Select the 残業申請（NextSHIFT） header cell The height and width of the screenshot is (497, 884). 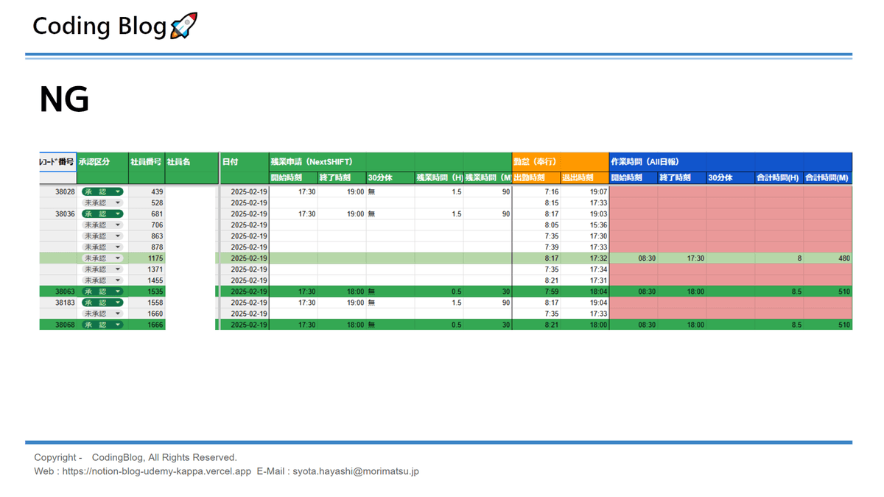click(x=312, y=161)
